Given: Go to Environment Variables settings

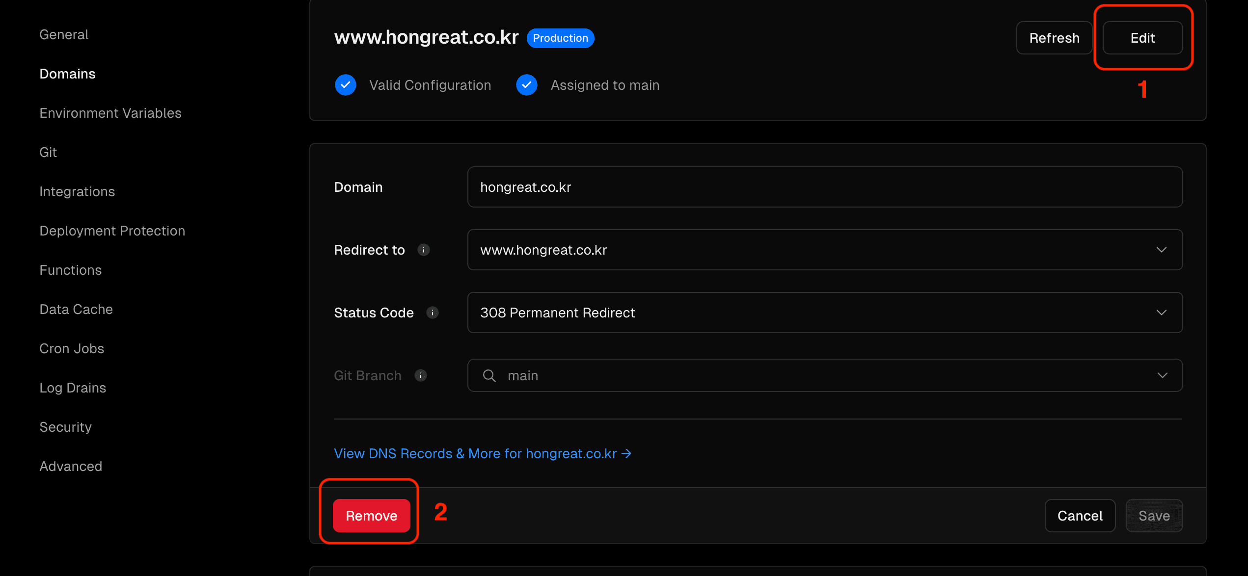Looking at the screenshot, I should point(110,113).
